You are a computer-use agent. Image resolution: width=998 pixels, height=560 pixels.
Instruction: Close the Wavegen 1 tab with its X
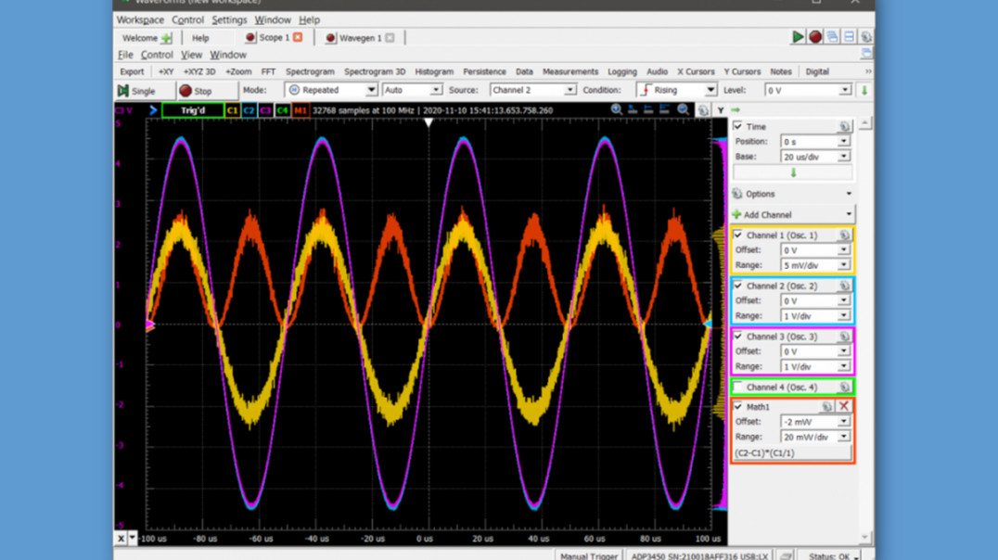click(390, 38)
